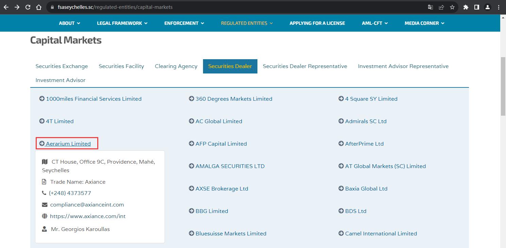Bookmark this page with the star icon
Viewport: 506px width, 248px height.
[452, 7]
